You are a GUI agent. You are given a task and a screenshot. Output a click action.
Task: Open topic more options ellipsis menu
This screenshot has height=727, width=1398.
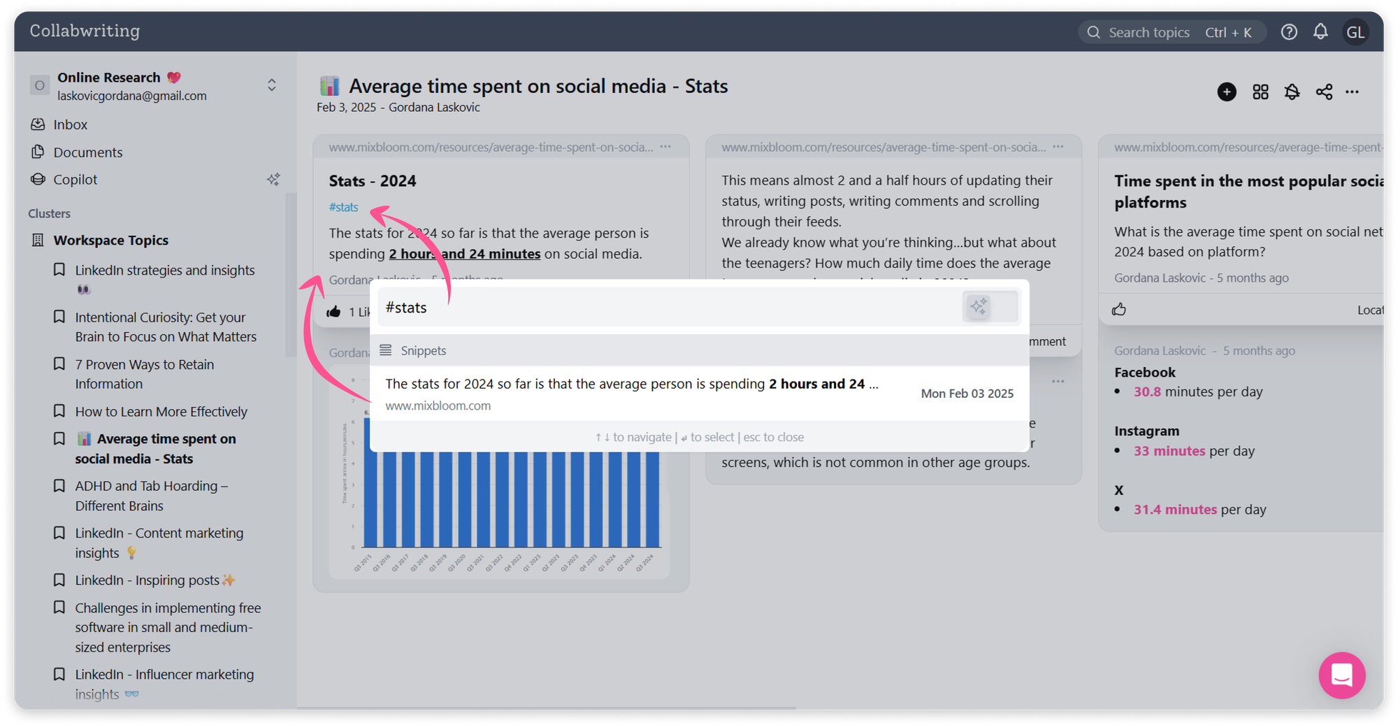coord(1353,92)
